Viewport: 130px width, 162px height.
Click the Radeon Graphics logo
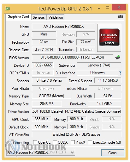tap(109, 38)
